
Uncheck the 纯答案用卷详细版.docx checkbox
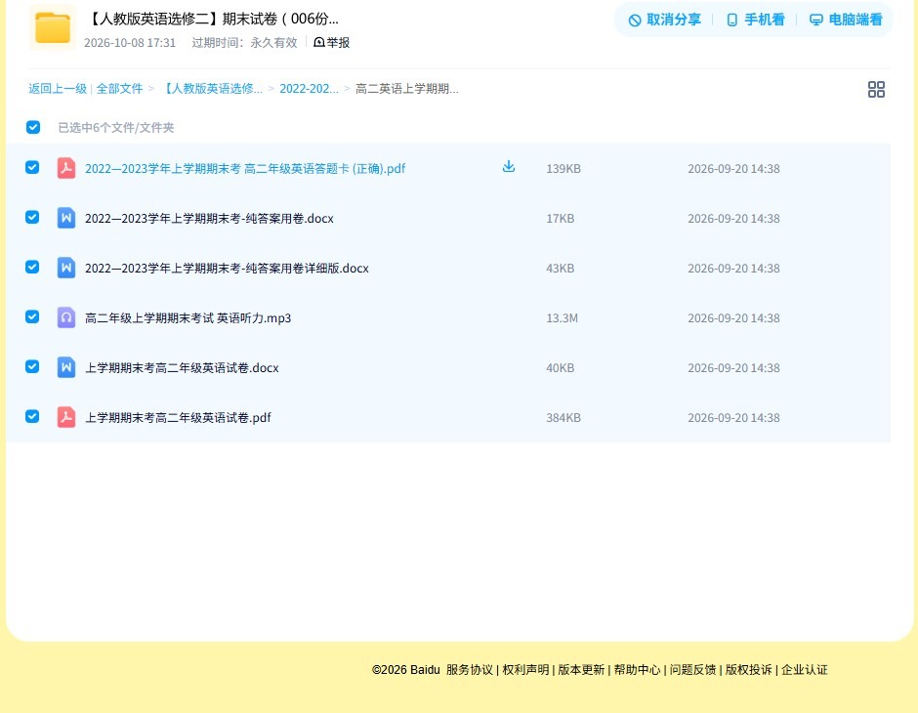33,267
